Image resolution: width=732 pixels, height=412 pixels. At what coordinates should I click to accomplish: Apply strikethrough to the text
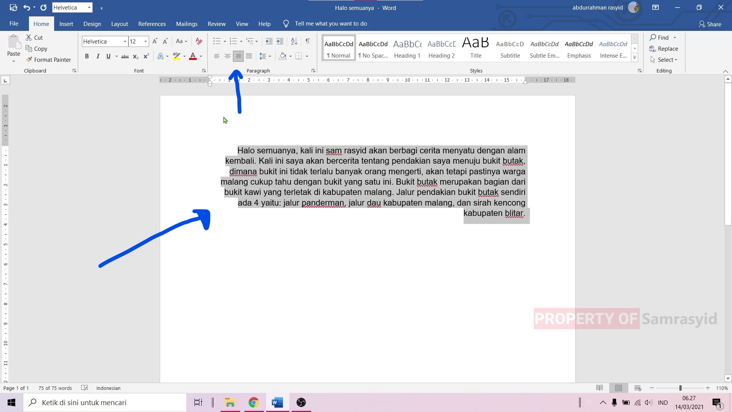[125, 56]
